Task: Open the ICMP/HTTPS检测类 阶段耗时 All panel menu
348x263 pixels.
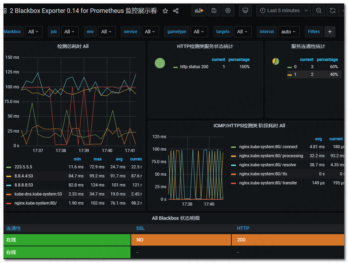Action: (249, 126)
